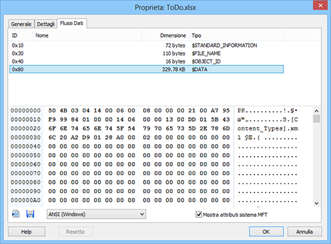Click hex offset 00000060
Image resolution: width=331 pixels, height=244 pixels.
coord(26,164)
